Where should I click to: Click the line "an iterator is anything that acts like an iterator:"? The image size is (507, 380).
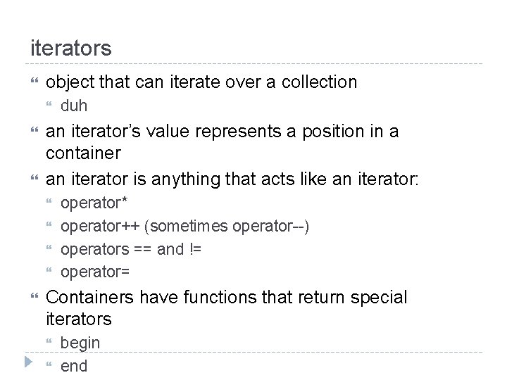232,179
